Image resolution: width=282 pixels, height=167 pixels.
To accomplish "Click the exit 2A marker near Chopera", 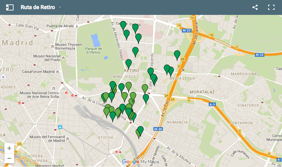I will (19, 144).
